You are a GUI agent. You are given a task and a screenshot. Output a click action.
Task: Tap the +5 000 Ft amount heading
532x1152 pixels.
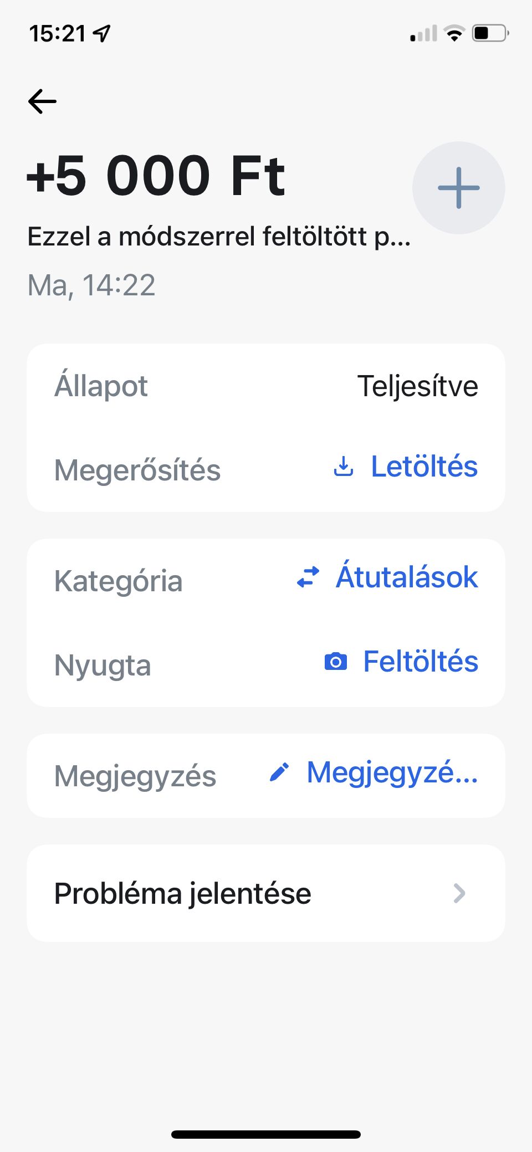pos(156,176)
